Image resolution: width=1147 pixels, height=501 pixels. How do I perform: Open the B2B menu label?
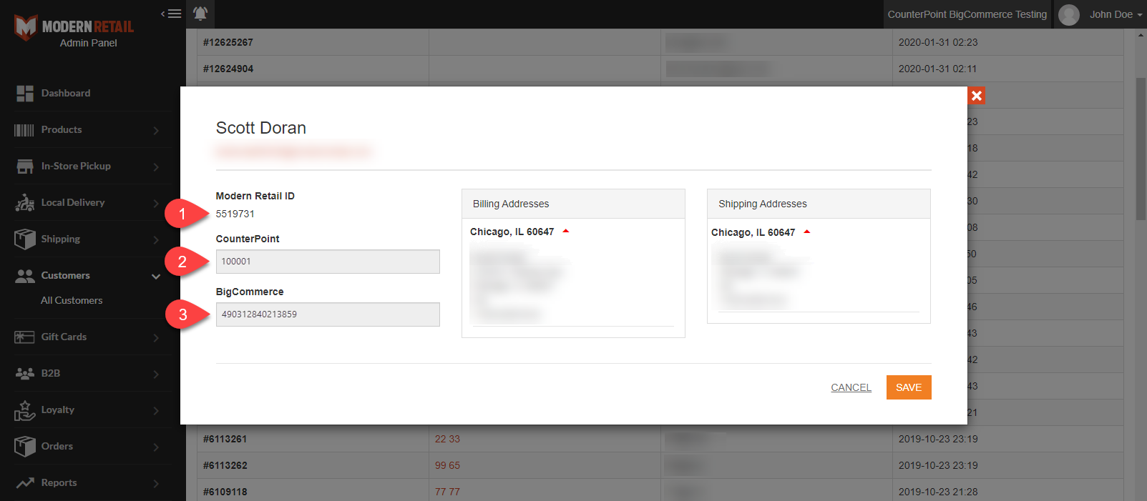tap(51, 373)
